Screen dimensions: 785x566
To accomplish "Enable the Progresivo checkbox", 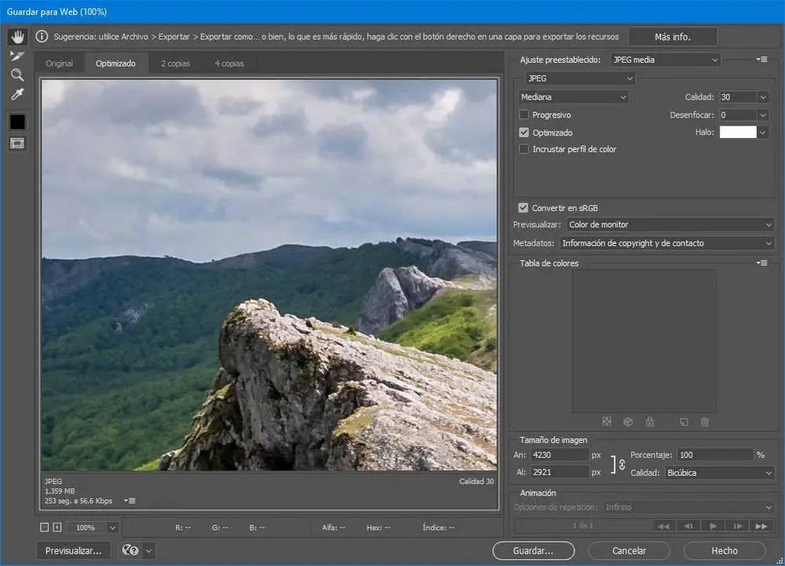I will point(524,115).
